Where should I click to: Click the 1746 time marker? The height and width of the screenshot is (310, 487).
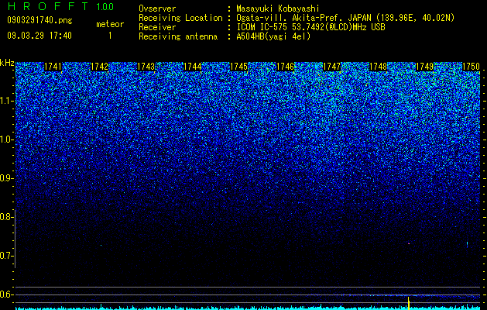pos(286,67)
